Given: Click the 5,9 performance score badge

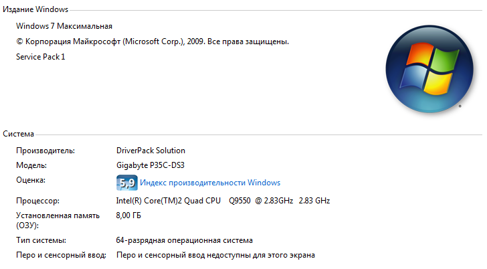Looking at the screenshot, I should pos(126,183).
